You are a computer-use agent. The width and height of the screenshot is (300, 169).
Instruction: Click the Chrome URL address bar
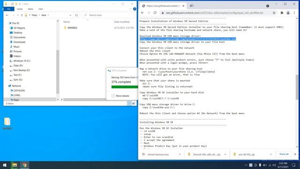(x=214, y=13)
